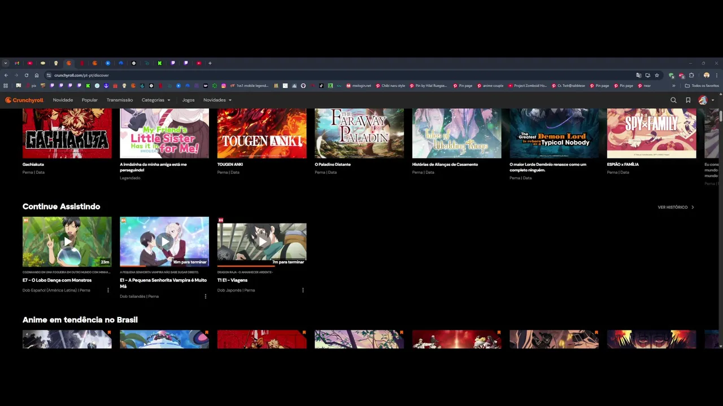Click 'Anime em tendência no Brasil' heading
Viewport: 723px width, 406px height.
80,320
